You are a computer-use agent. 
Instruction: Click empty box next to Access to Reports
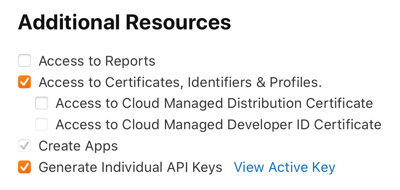[x=25, y=61]
